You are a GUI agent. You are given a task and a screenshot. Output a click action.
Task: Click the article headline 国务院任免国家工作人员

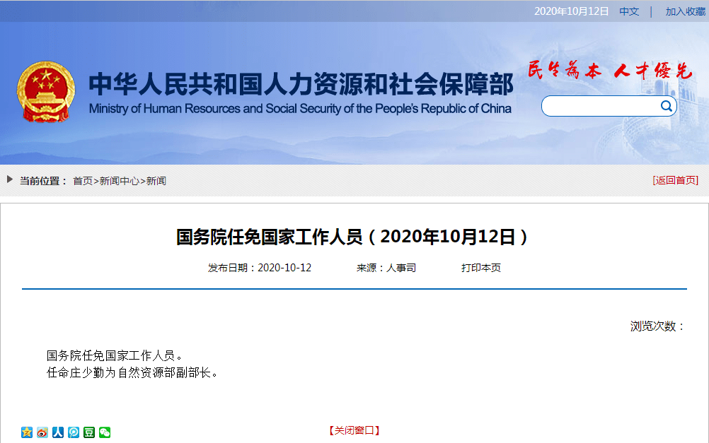click(x=352, y=237)
